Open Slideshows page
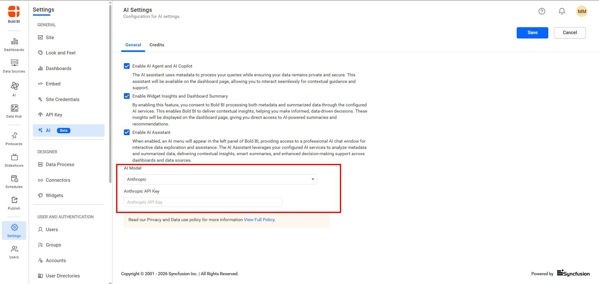 click(14, 160)
